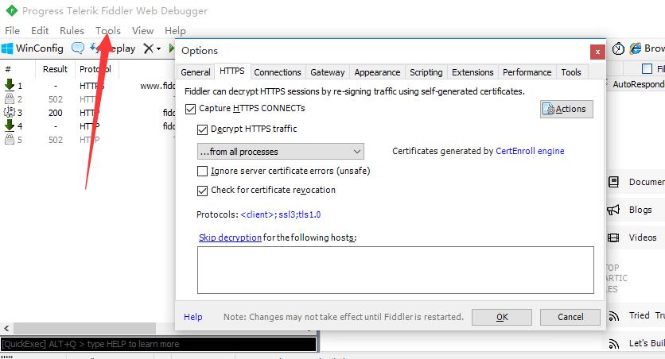Switch to the Appearance tab

[x=377, y=72]
